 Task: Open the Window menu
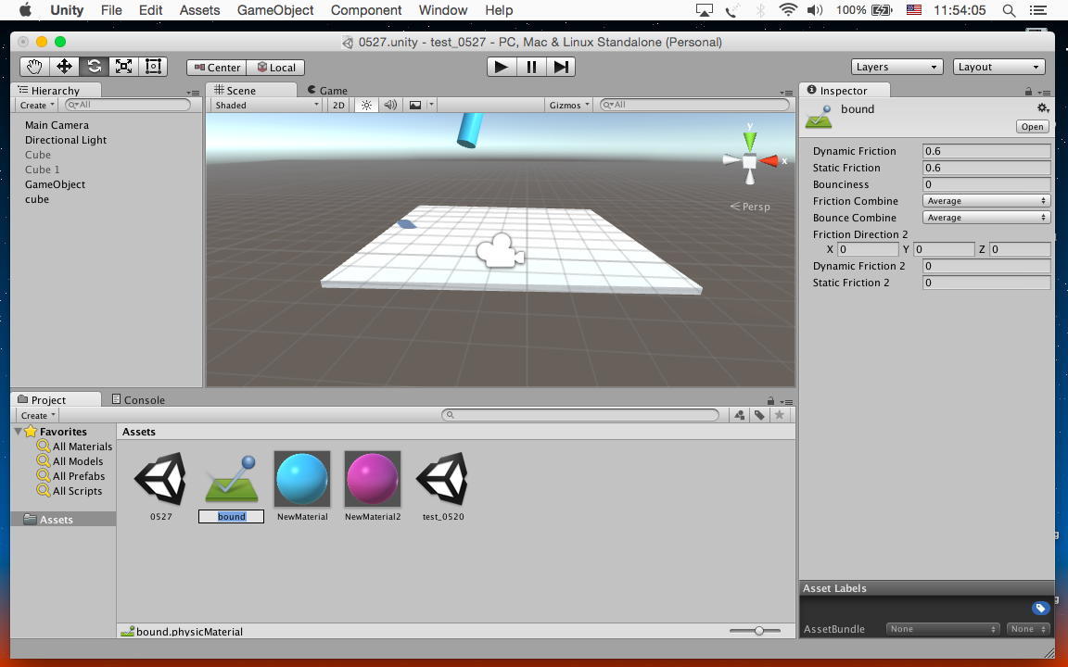click(443, 10)
